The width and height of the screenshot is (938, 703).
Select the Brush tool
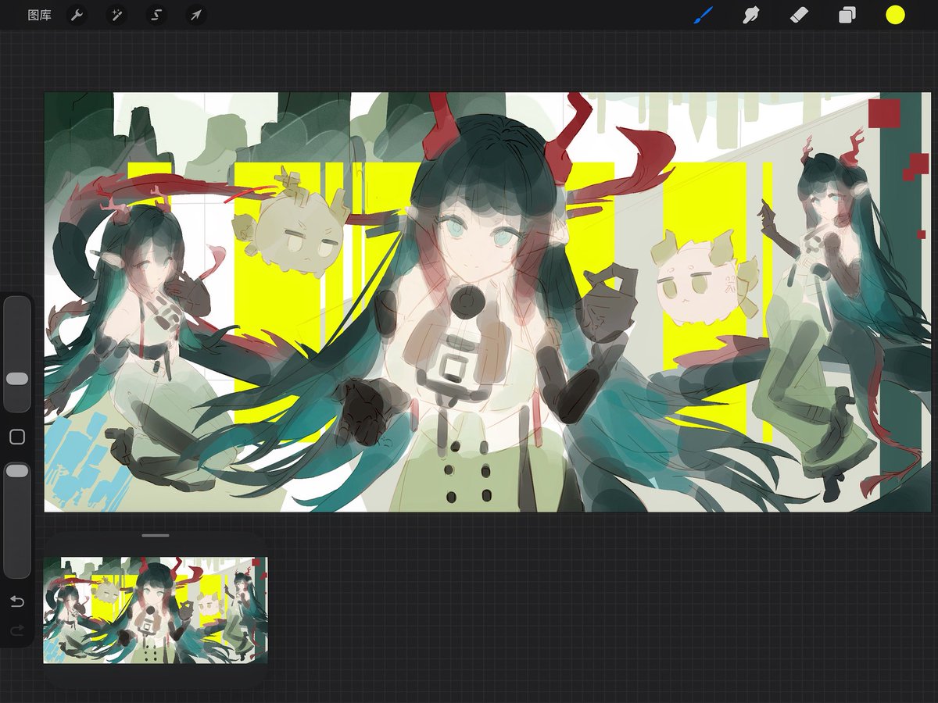coord(703,15)
